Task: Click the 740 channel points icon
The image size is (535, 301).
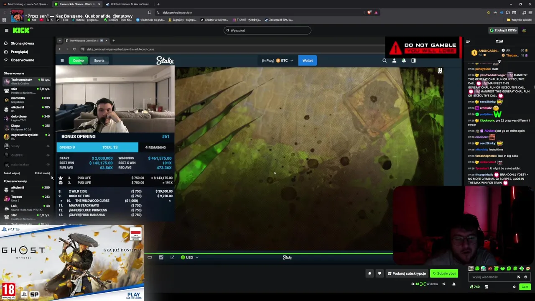Action: pyautogui.click(x=474, y=287)
